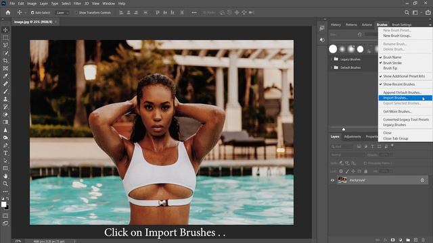Toggle the lock all layer button
This screenshot has width=433, height=243.
coord(365,171)
